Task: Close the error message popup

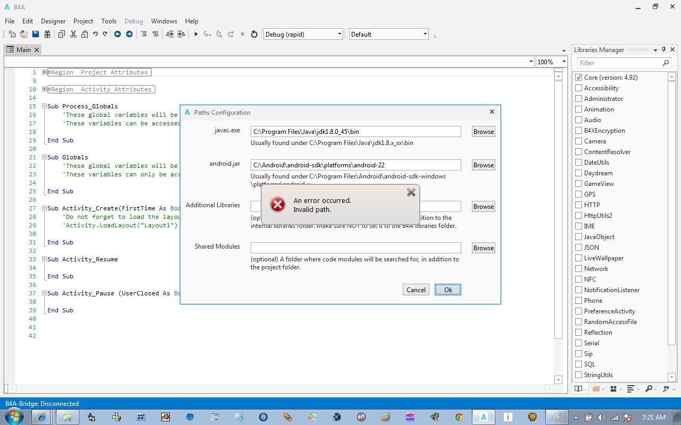Action: [411, 192]
